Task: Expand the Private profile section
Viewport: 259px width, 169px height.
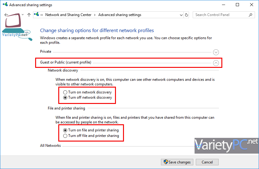Action: coord(216,52)
